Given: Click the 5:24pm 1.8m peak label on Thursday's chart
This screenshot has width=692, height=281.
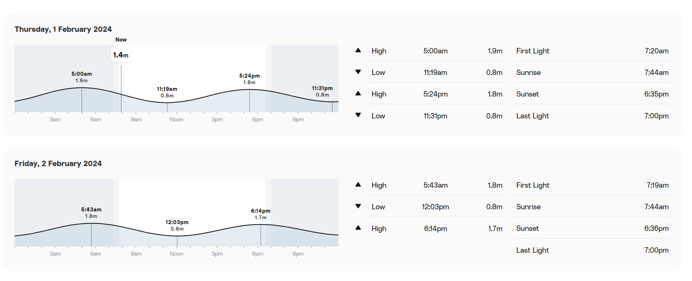Looking at the screenshot, I should point(249,79).
